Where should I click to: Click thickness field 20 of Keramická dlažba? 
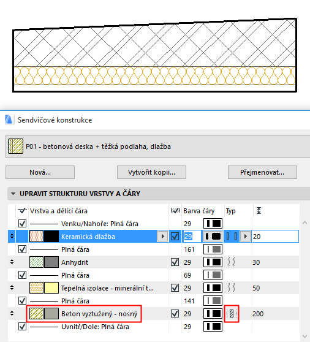[x=275, y=237]
